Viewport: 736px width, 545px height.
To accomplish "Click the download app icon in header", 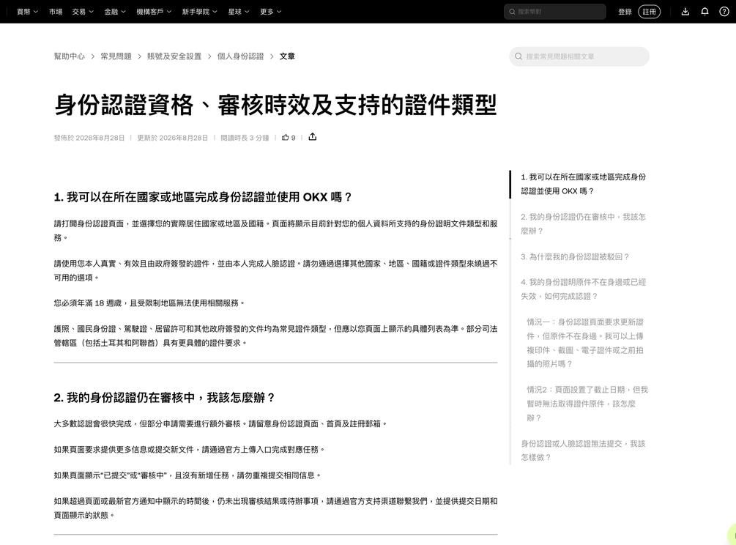I will [x=685, y=12].
